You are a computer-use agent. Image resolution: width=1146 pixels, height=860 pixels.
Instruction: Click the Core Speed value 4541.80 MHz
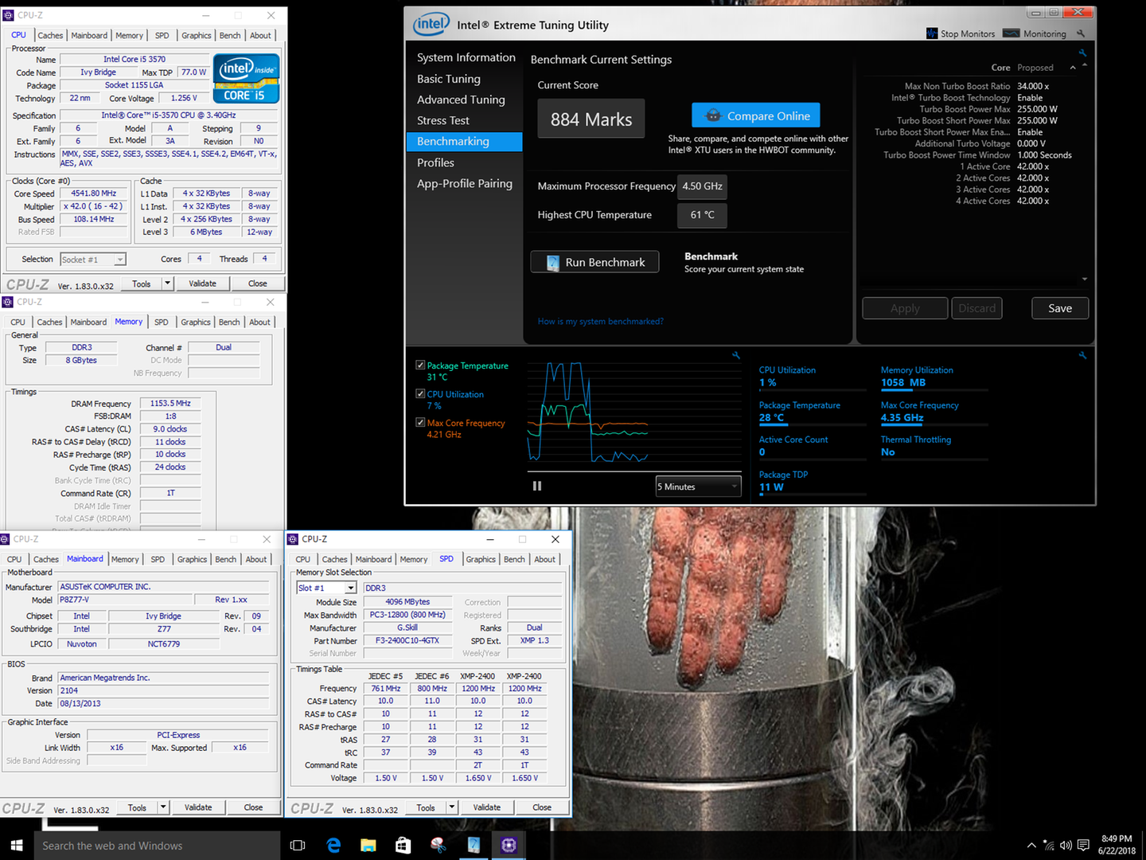[x=94, y=193]
